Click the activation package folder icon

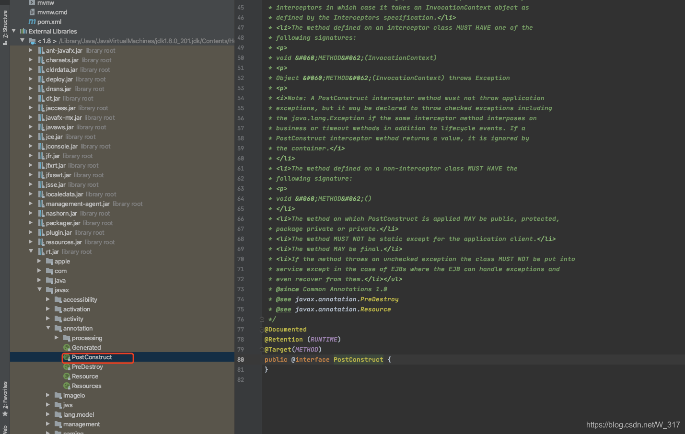click(58, 309)
